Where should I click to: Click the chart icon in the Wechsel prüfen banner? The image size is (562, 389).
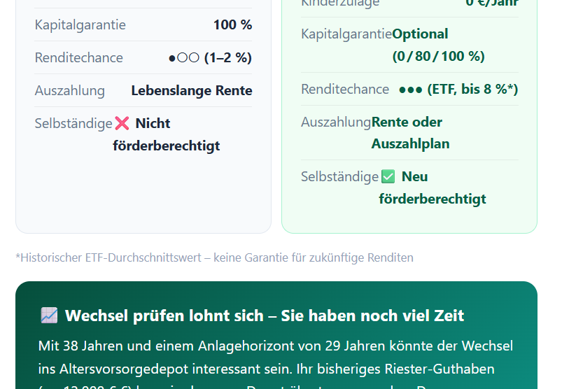[49, 316]
